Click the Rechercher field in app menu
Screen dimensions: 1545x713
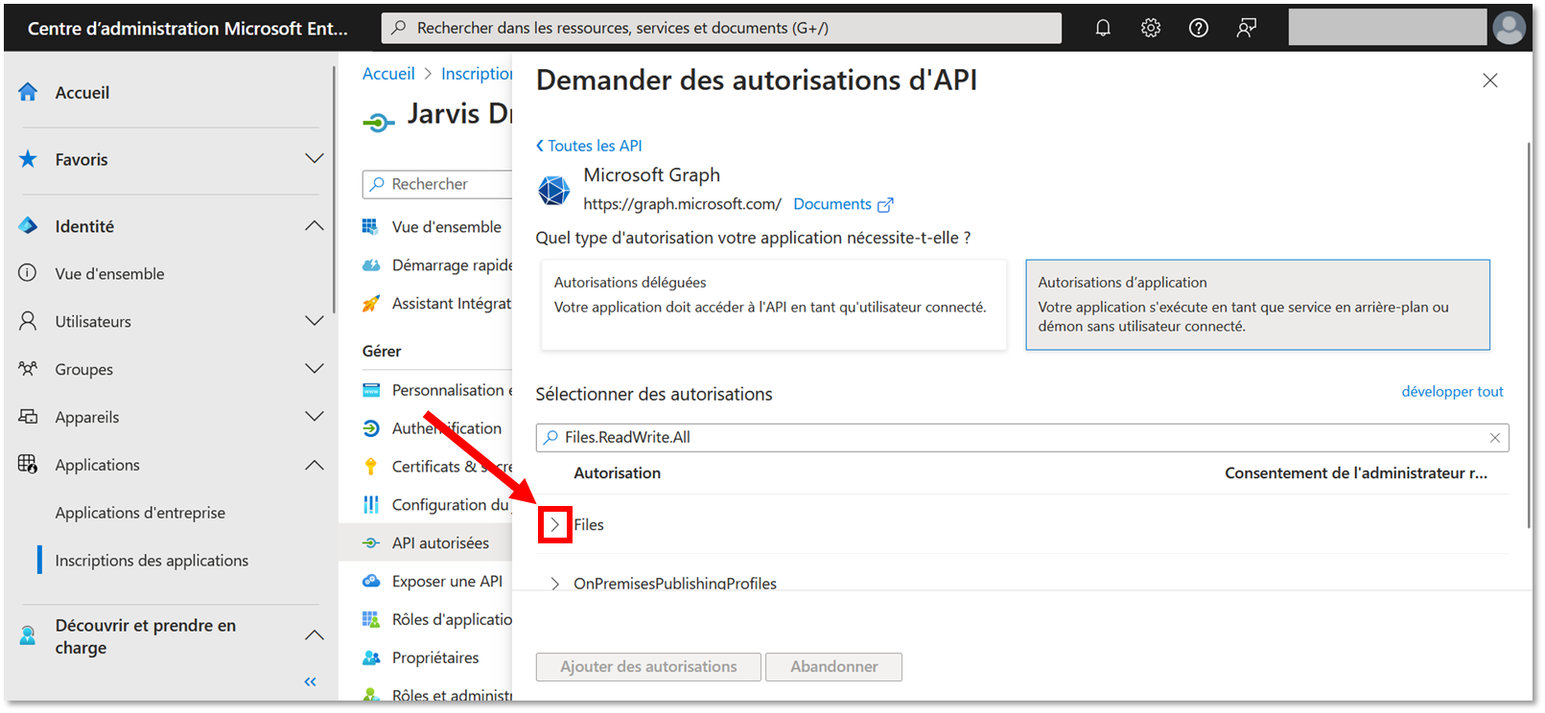pos(437,184)
